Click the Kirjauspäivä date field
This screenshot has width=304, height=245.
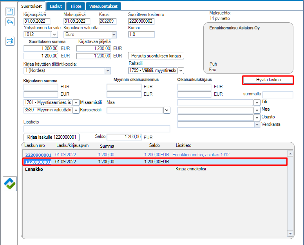point(37,21)
